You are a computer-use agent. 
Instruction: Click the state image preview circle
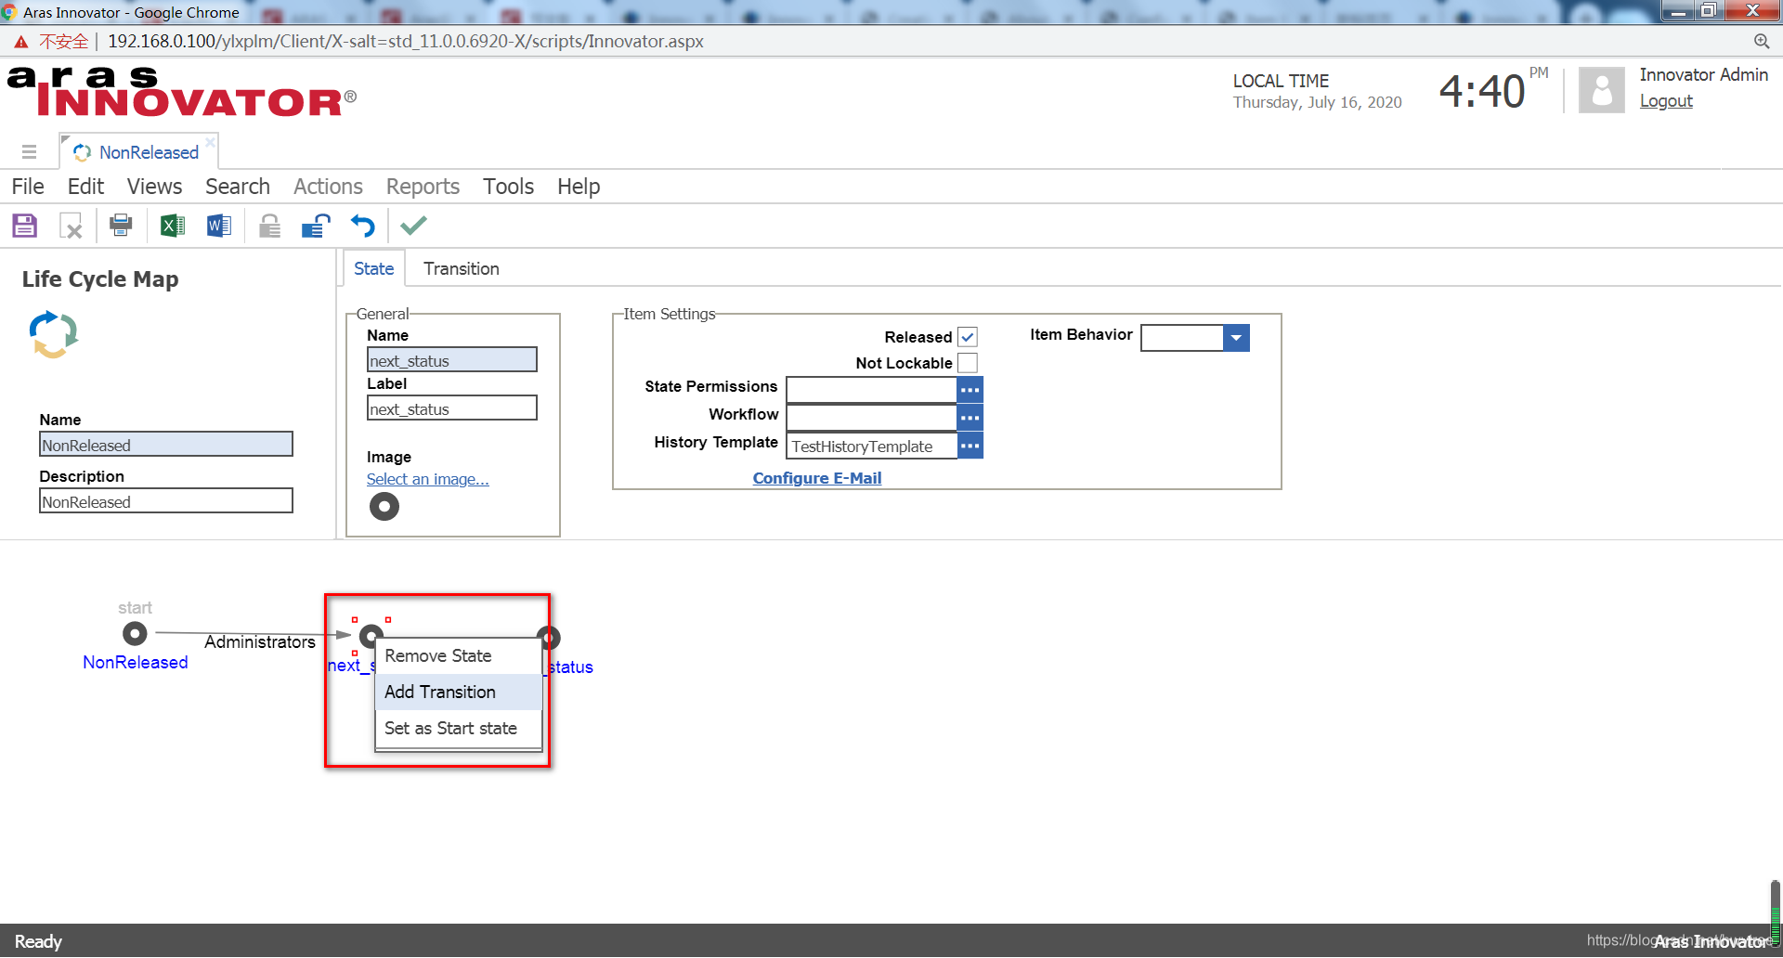point(384,507)
